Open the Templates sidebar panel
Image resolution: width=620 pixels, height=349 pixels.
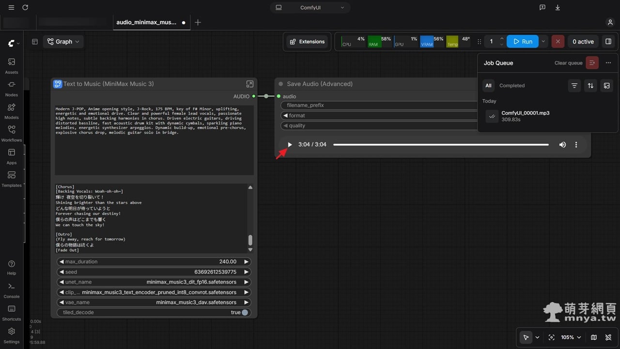tap(12, 179)
